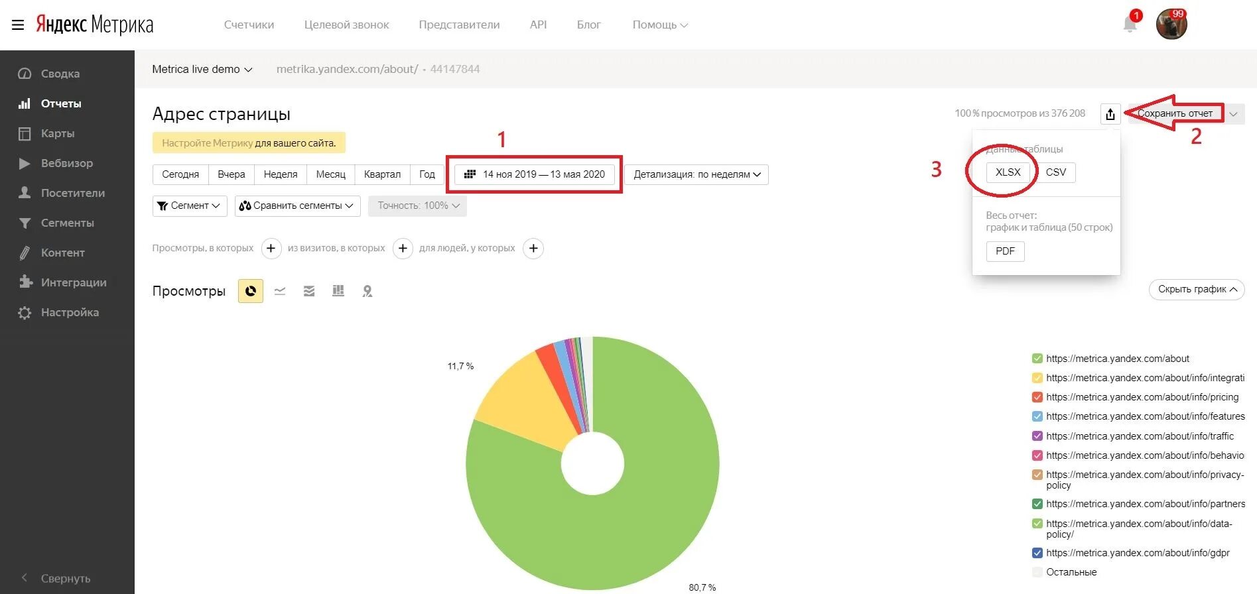Toggle checkbox for about/info/behavio URL
The height and width of the screenshot is (594, 1257).
tap(1037, 455)
